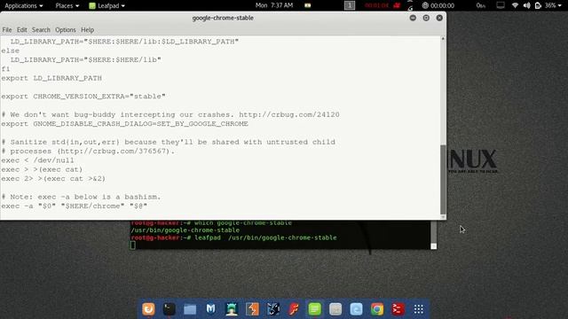The image size is (568, 319).
Task: Open Leafpad Edit menu
Action: [x=21, y=29]
